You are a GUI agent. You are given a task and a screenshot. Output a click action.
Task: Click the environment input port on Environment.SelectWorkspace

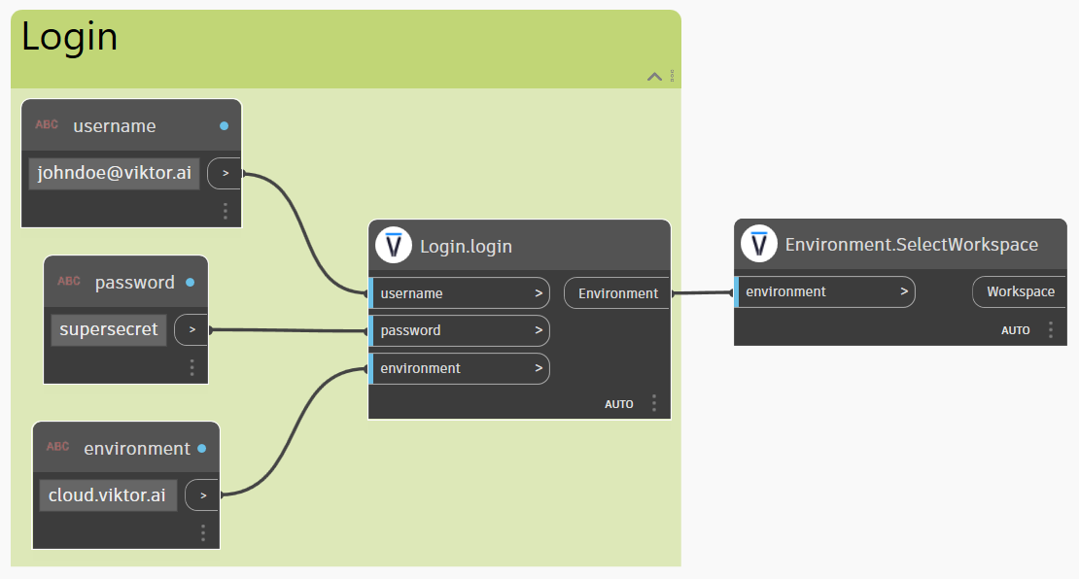(x=824, y=291)
